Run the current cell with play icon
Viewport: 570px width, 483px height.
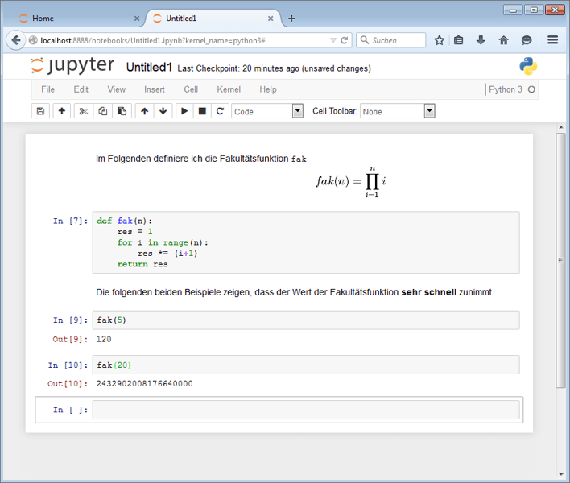click(184, 111)
